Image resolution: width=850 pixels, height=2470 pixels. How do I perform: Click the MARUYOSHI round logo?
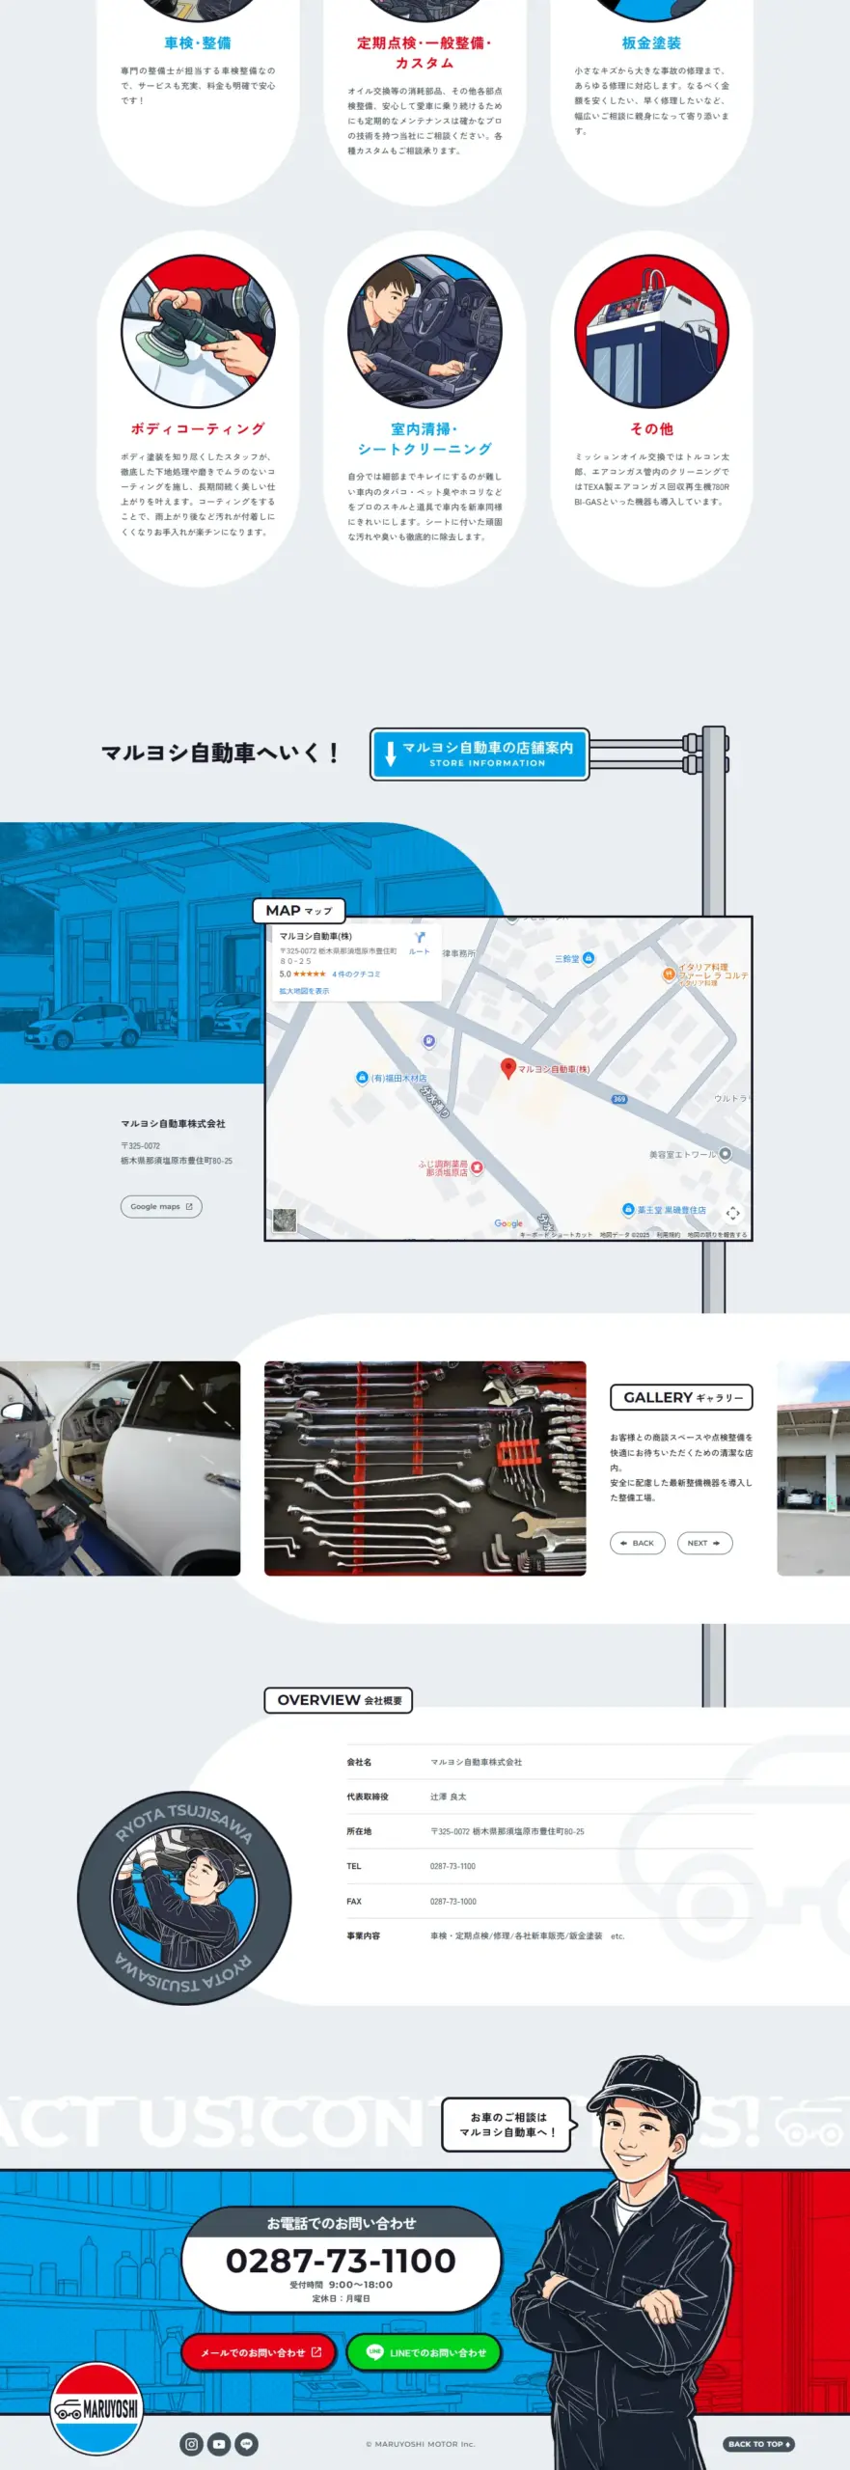(x=96, y=2408)
